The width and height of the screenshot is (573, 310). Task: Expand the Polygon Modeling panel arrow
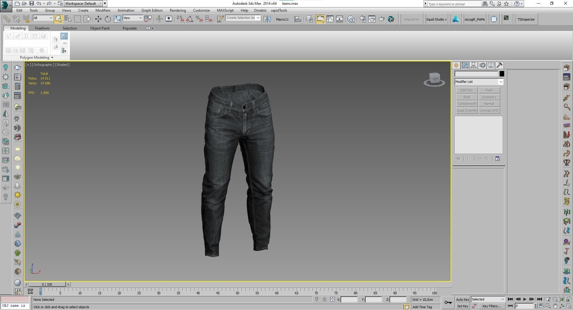52,58
